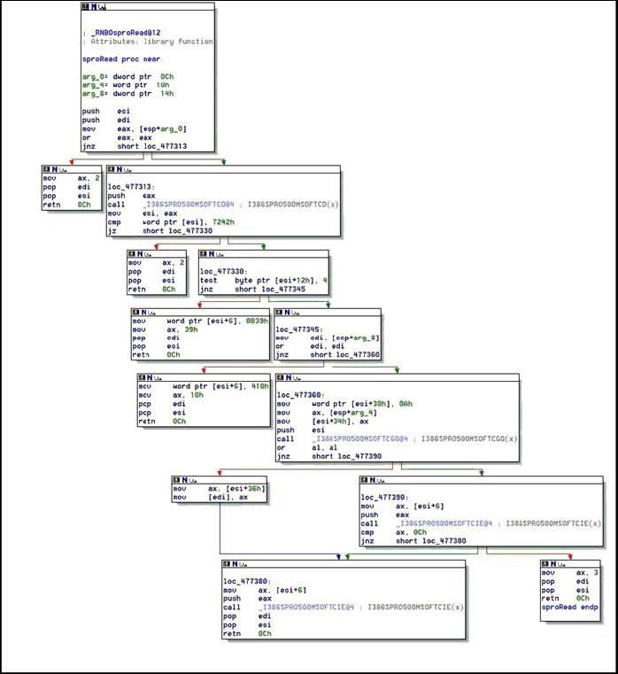Click the graph icon on the loc_477313 node header

coord(126,169)
